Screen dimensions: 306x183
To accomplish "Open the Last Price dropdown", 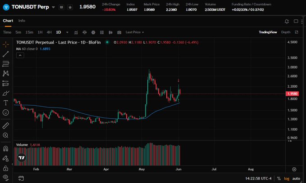I will coord(135,32).
